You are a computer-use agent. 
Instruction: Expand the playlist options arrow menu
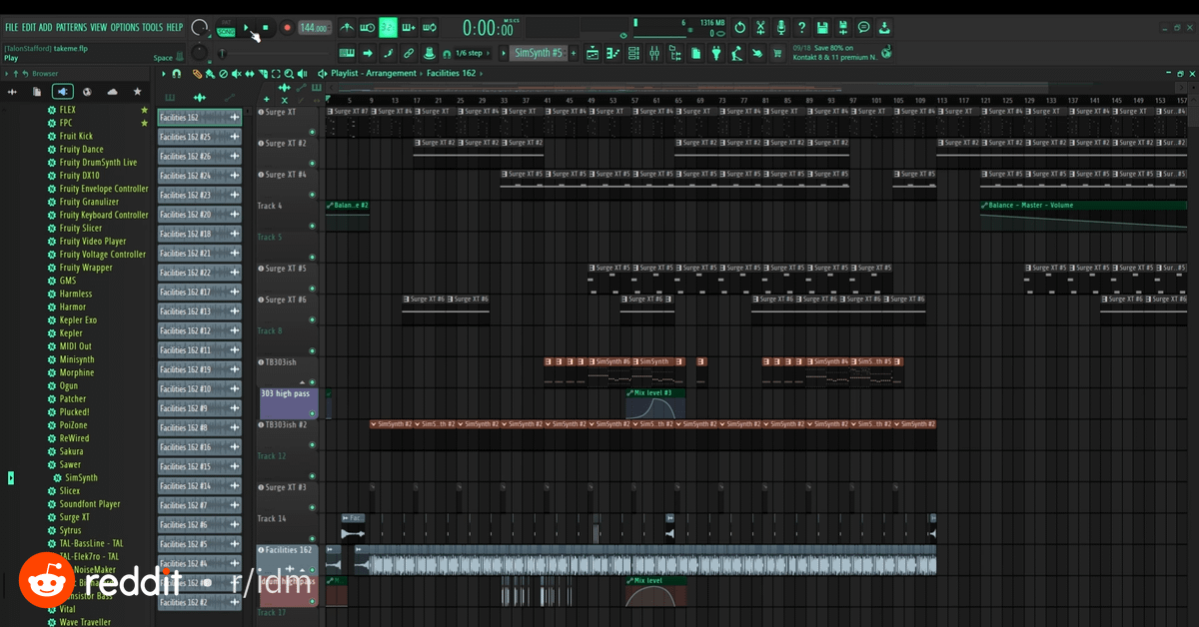(x=164, y=74)
